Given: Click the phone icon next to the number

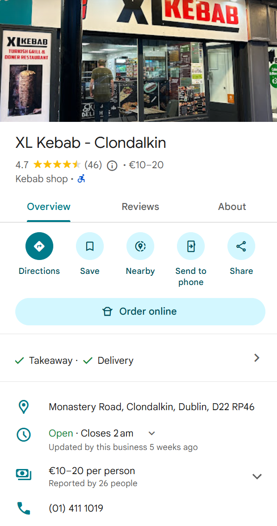Looking at the screenshot, I should (x=24, y=507).
